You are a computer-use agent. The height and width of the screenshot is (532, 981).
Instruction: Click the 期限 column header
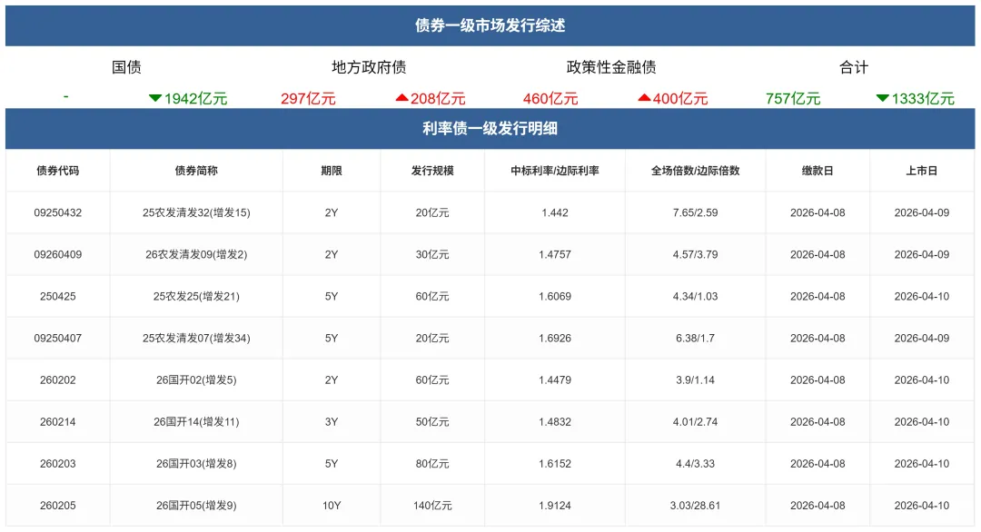pos(331,171)
